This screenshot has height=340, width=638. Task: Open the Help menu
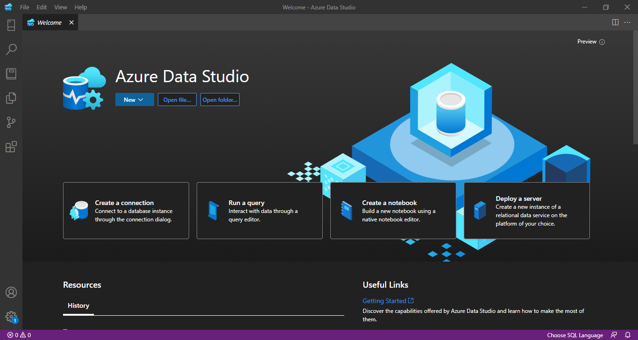(x=81, y=7)
